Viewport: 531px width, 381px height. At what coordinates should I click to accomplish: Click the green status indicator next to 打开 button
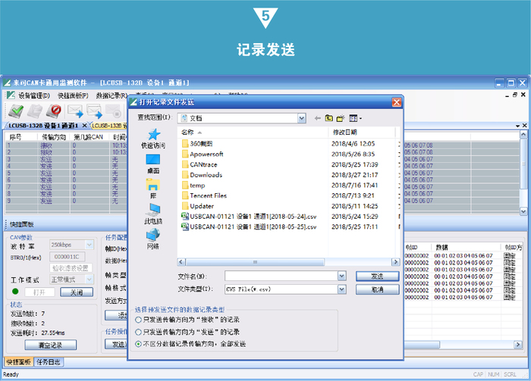pos(15,292)
